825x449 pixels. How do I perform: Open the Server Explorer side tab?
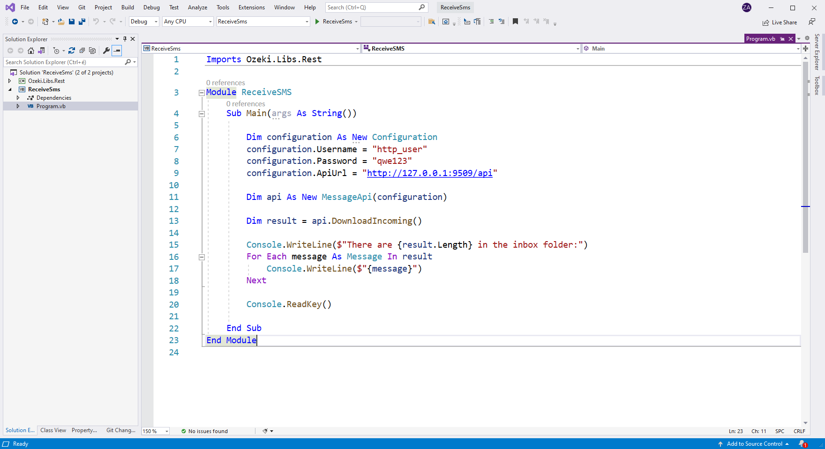817,52
